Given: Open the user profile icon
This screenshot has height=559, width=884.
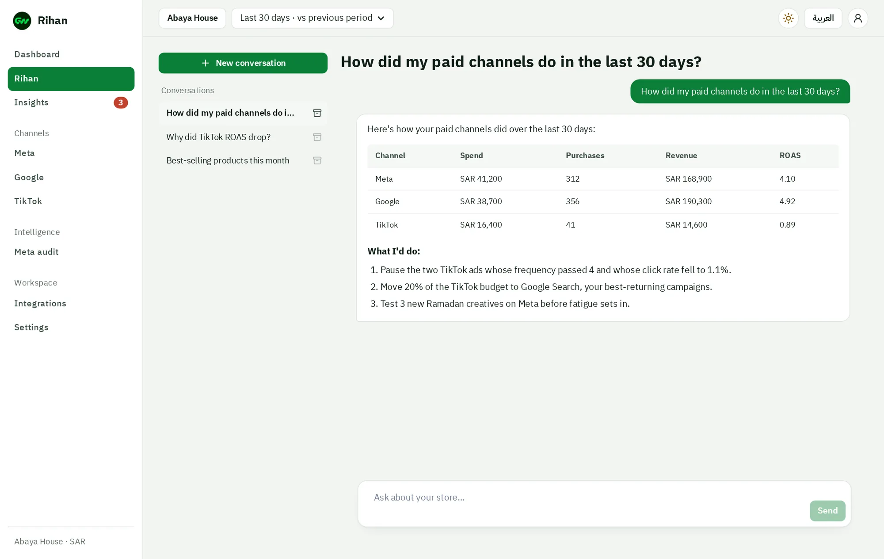Looking at the screenshot, I should [858, 18].
